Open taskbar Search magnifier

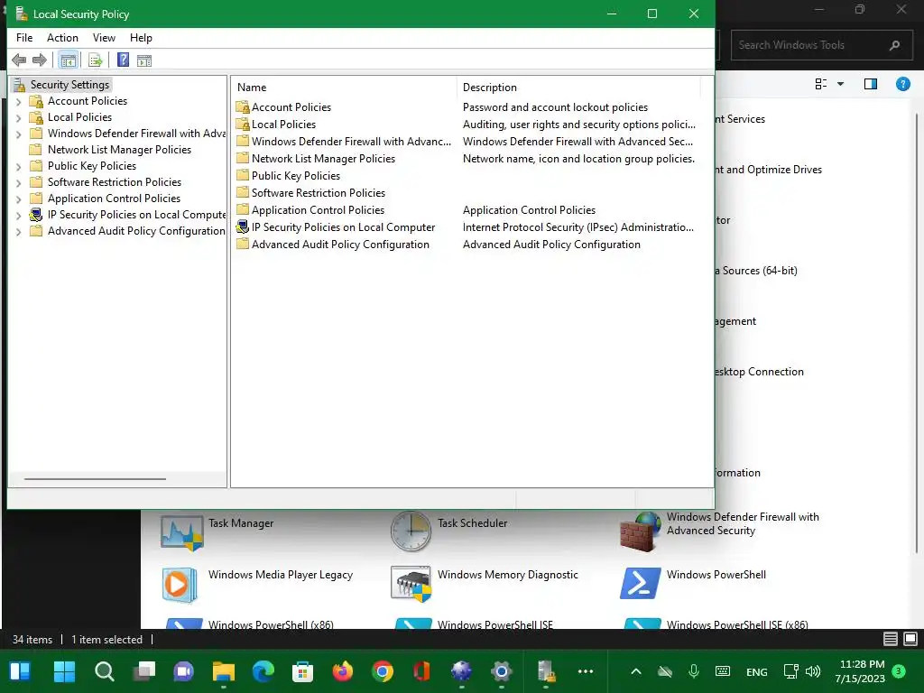pos(105,671)
